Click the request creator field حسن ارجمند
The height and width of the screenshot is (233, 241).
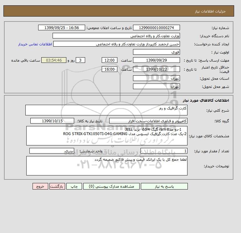[116, 44]
